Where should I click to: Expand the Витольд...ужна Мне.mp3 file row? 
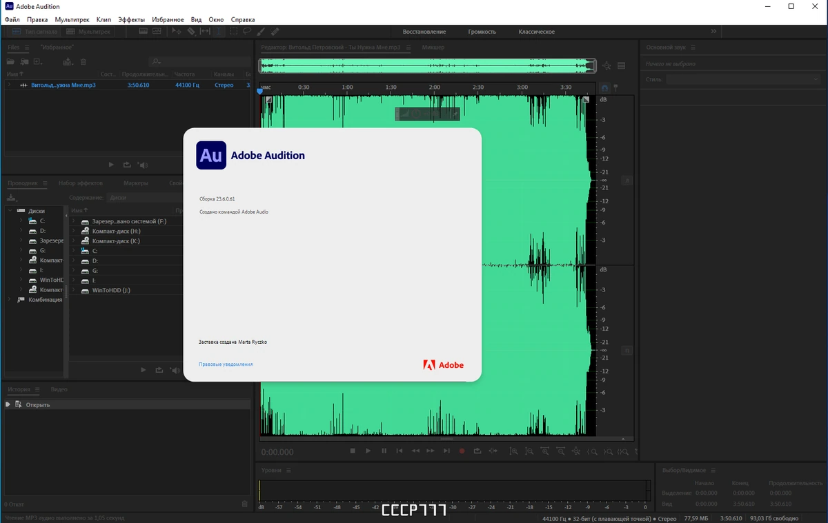pos(9,85)
